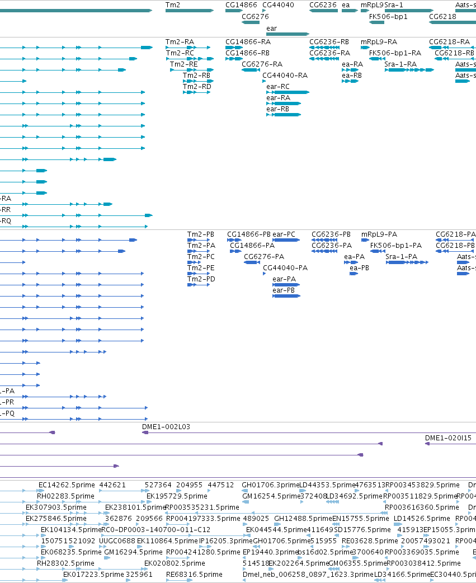Select the DME1-020I15 clone label
476x583 pixels.
click(x=448, y=438)
